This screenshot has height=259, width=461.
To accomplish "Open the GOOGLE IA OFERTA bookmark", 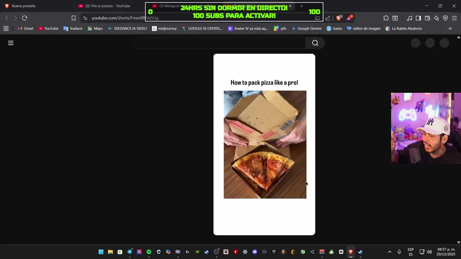I will coord(202,28).
